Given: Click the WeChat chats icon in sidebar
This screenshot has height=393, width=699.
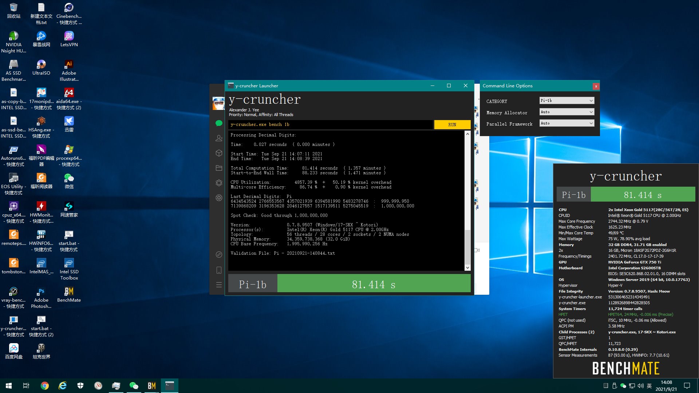Looking at the screenshot, I should pyautogui.click(x=219, y=123).
